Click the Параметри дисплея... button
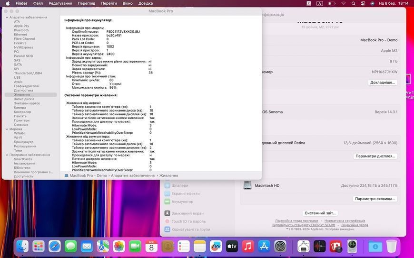This screenshot has height=258, width=414. 375,156
